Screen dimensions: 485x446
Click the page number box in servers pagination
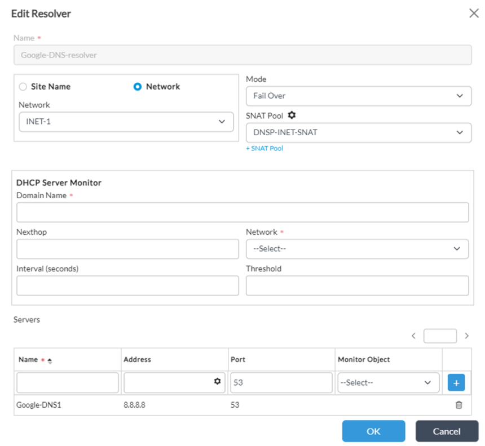coord(440,336)
